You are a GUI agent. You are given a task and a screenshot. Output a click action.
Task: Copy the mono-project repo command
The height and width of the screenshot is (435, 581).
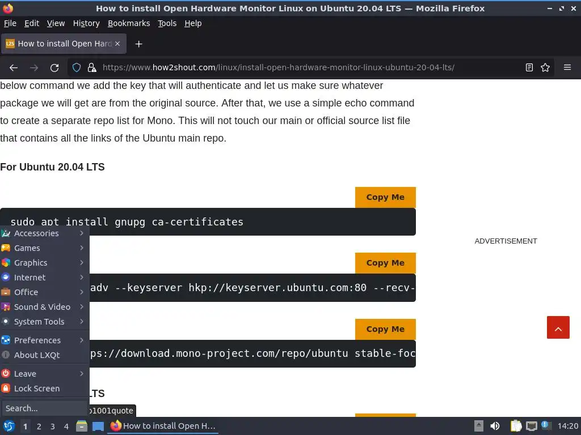(x=385, y=329)
